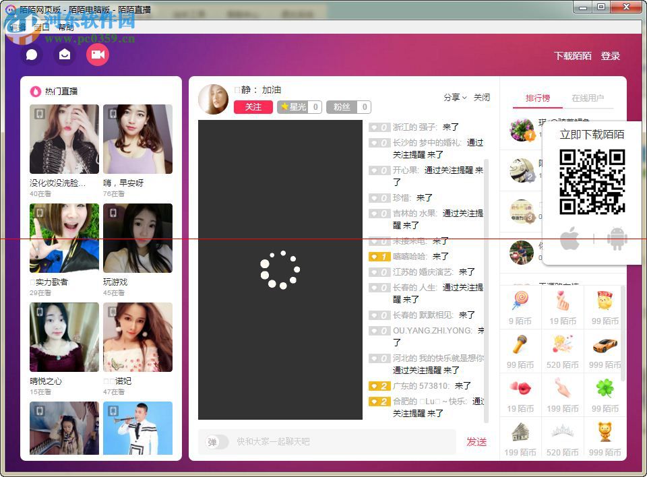Click the fourth ranking user avatar
647x477 pixels.
[522, 253]
